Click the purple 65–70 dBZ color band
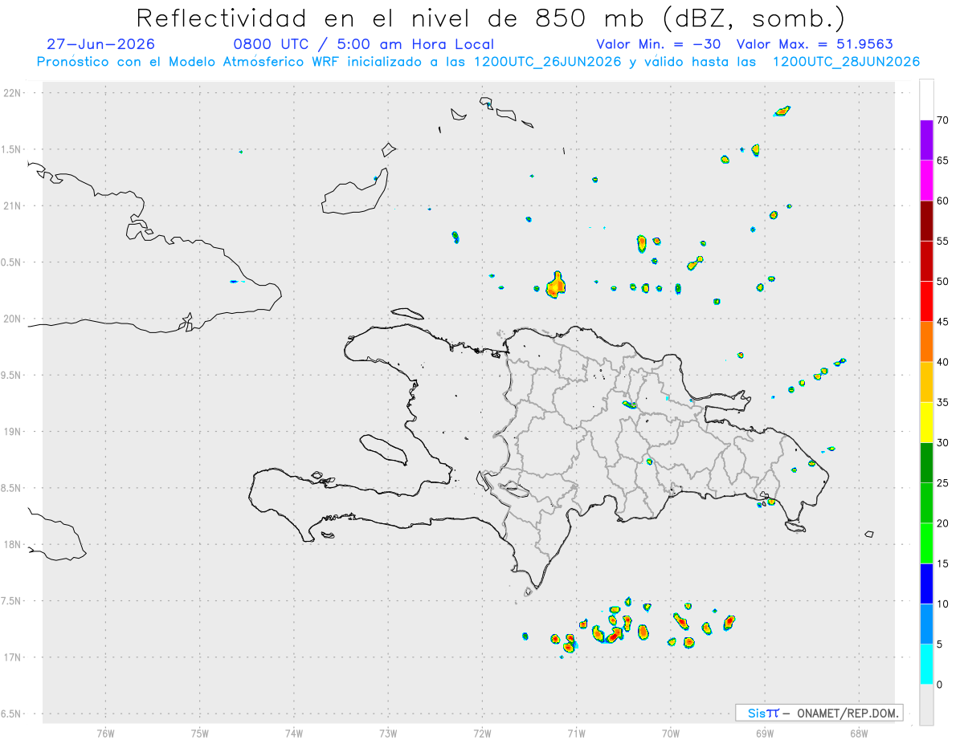Image resolution: width=964 pixels, height=744 pixels. click(x=926, y=140)
